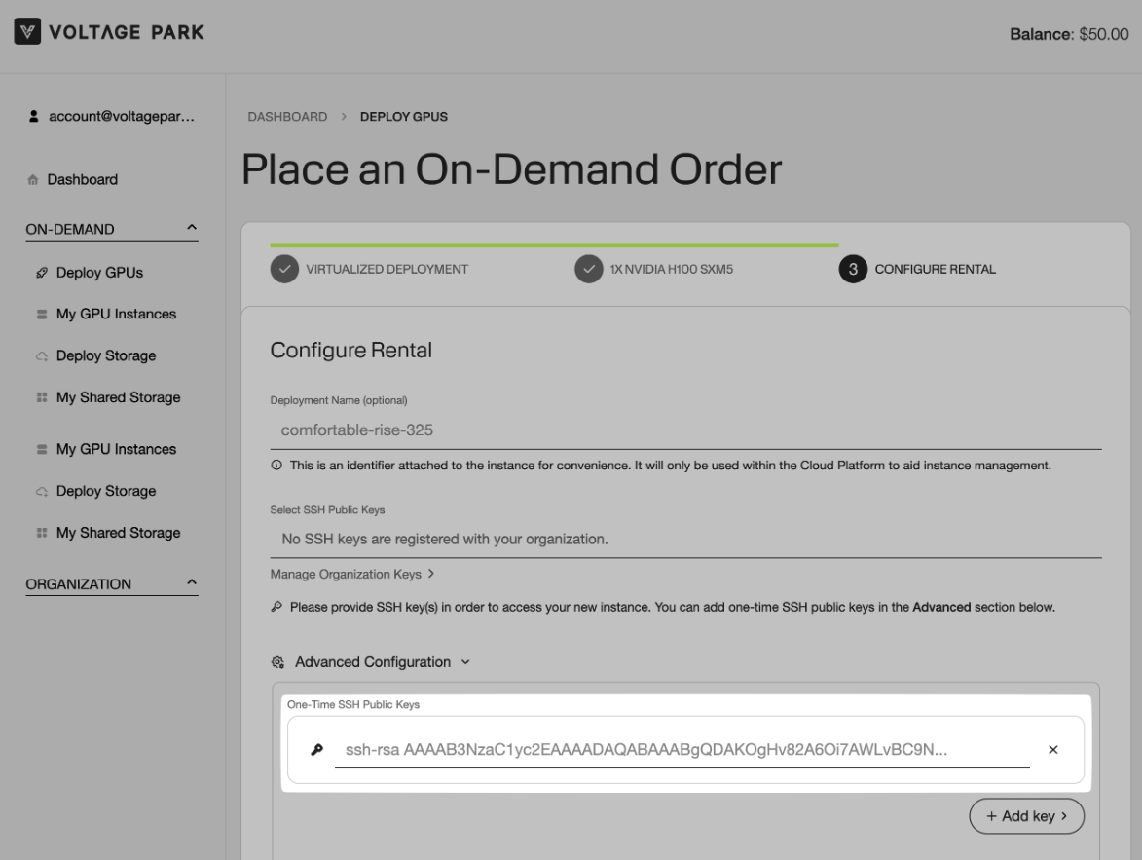The image size is (1142, 860).
Task: Click the ssh-rsa public key text field
Action: (x=682, y=750)
